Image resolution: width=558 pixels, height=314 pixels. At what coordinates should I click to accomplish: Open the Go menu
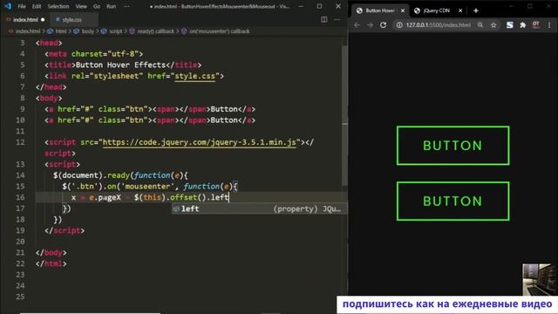click(97, 6)
